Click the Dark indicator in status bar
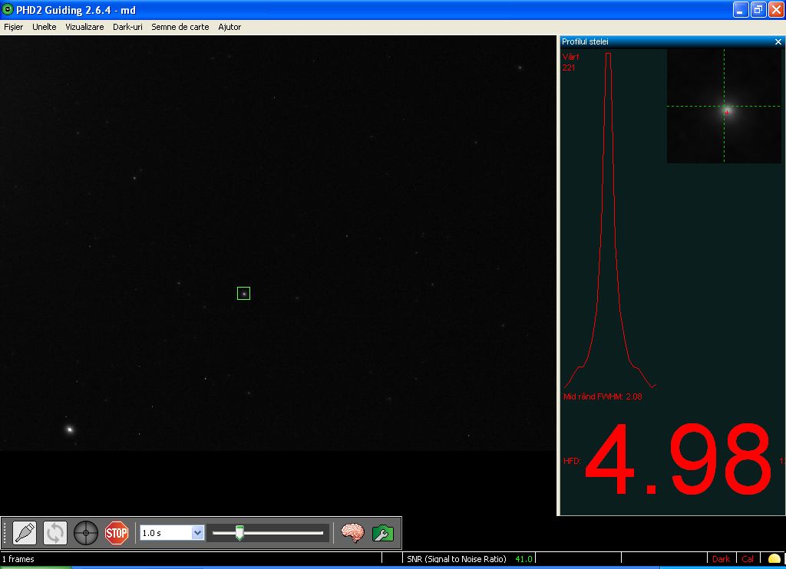Image resolution: width=786 pixels, height=569 pixels. [x=721, y=559]
